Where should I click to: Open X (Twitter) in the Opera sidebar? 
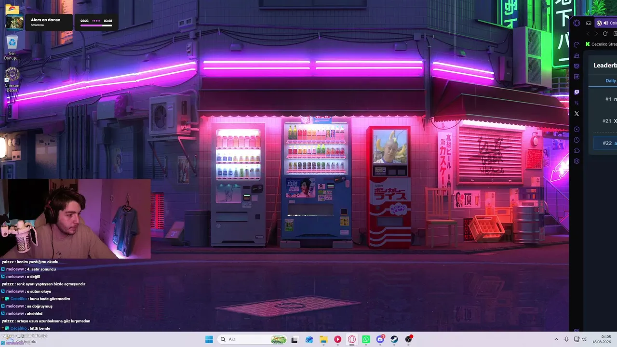[x=577, y=114]
